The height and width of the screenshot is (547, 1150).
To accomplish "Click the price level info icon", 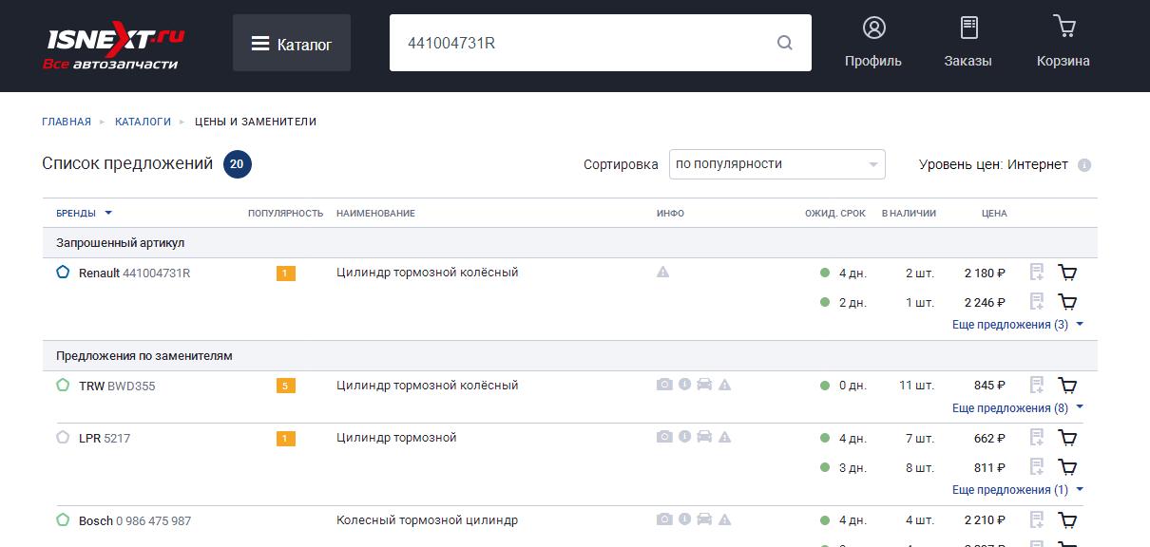I will (x=1084, y=165).
